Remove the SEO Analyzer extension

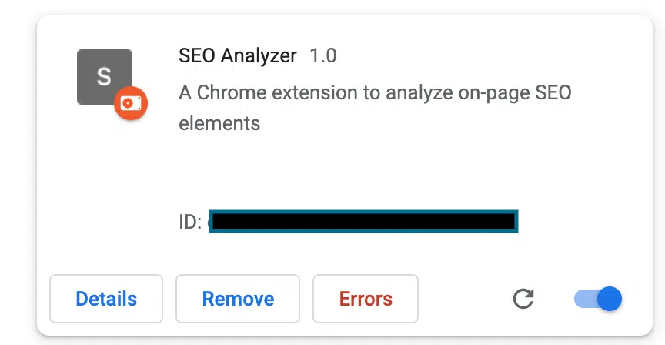point(238,299)
